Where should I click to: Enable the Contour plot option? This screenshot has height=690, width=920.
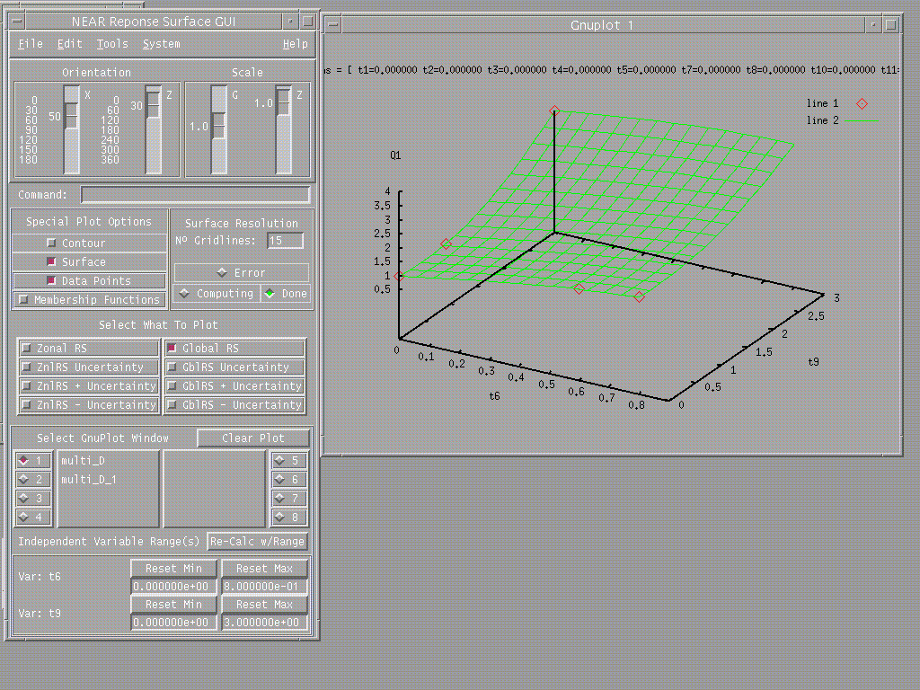tap(89, 243)
